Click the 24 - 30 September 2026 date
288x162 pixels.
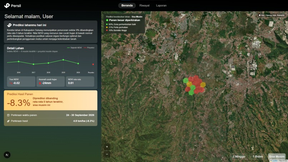tap(80, 115)
